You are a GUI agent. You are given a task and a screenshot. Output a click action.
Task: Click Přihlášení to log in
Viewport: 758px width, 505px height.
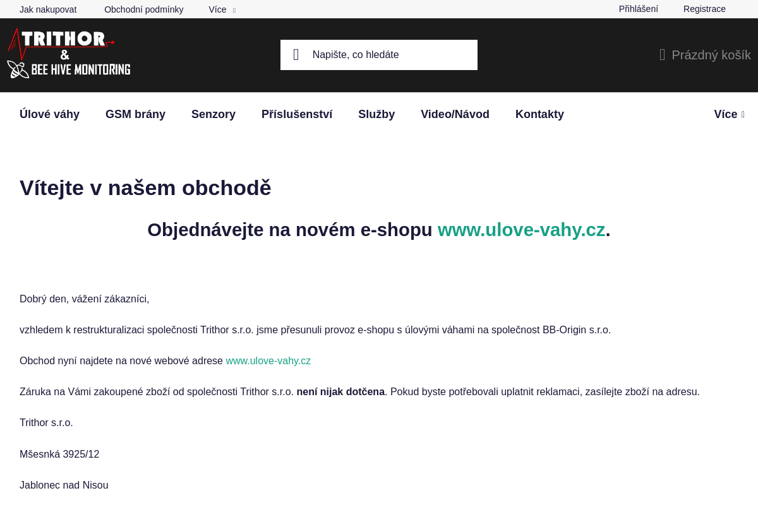[639, 9]
